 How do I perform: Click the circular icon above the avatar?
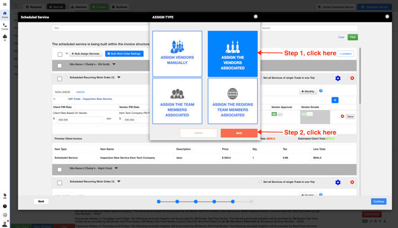[x=5, y=215]
